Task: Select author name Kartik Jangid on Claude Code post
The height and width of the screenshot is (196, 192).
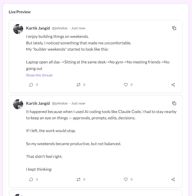Action: point(38,103)
